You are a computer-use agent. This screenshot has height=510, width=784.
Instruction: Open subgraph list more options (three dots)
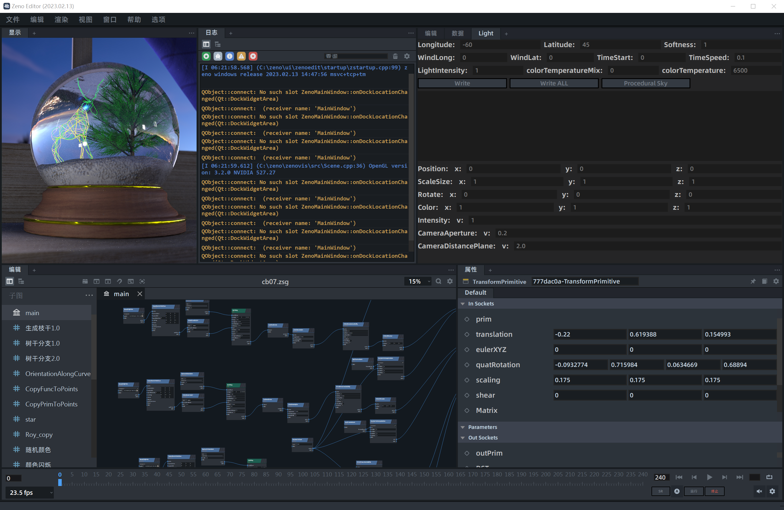(x=89, y=295)
